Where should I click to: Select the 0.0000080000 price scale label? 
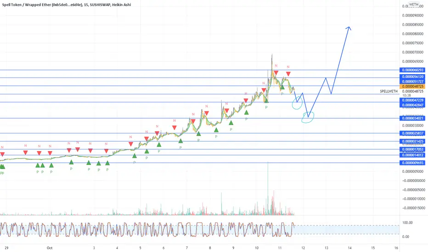click(x=413, y=34)
